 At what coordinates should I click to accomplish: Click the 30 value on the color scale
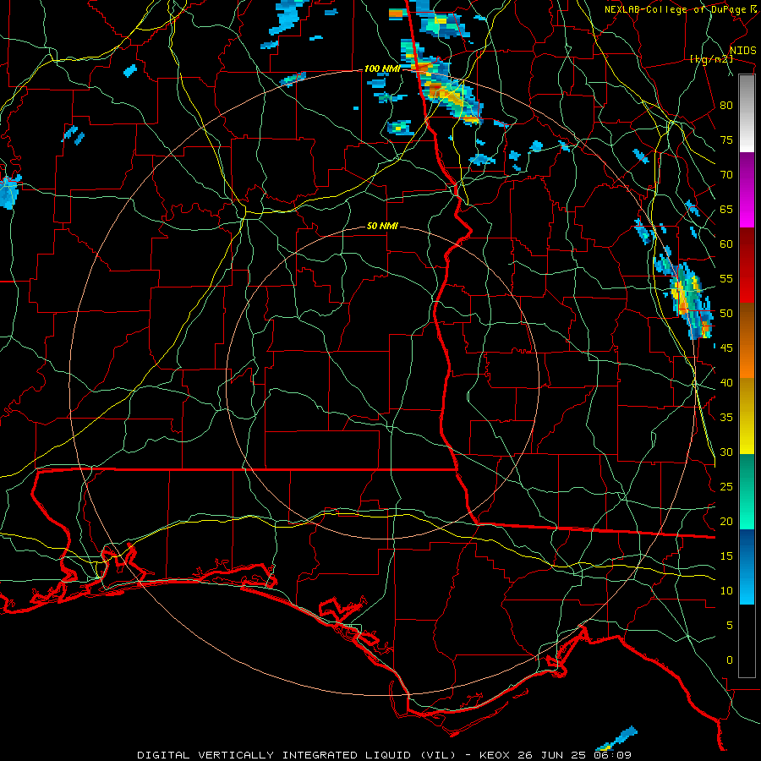726,452
